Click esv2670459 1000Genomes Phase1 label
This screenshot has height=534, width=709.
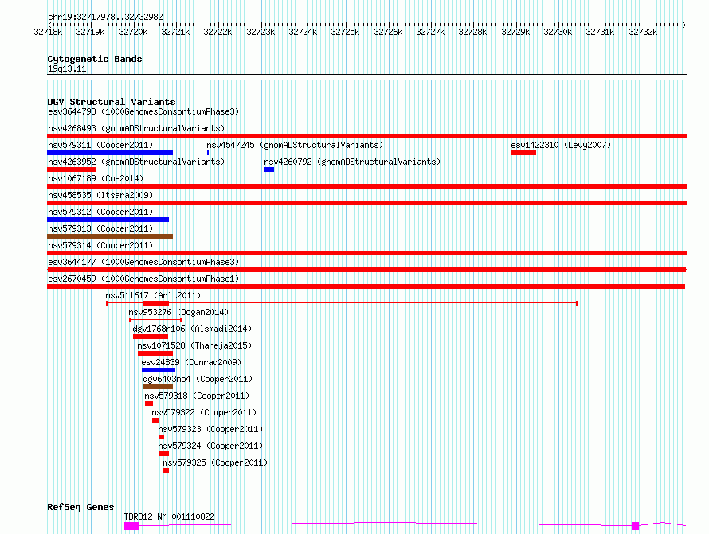(143, 279)
